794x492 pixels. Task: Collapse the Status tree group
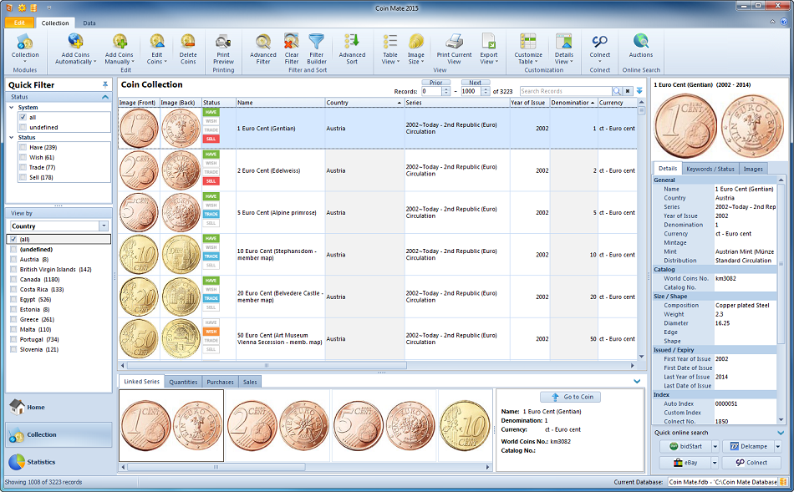12,137
